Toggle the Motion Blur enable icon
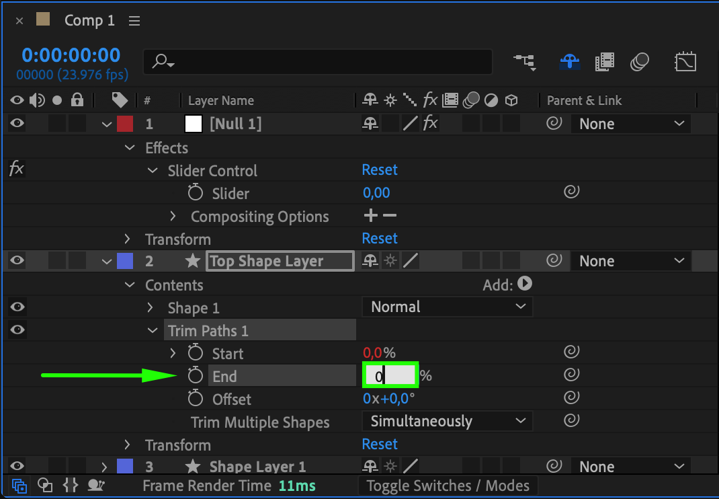719x499 pixels. [x=639, y=63]
